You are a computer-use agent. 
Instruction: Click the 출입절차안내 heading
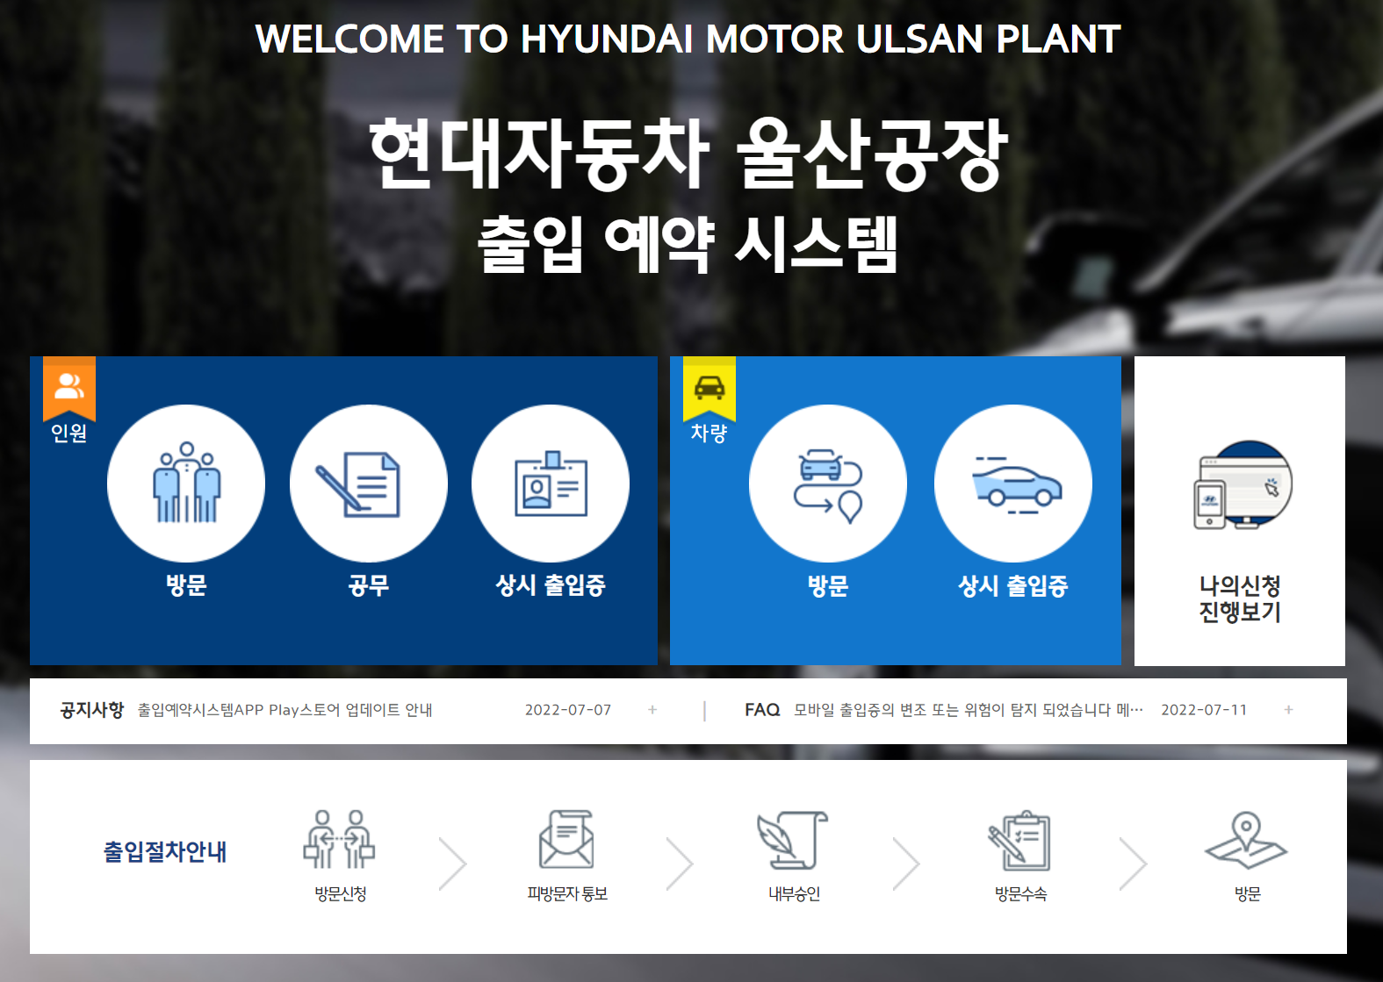click(165, 852)
